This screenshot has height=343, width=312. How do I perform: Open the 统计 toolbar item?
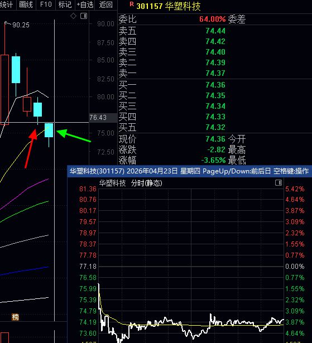[7, 4]
